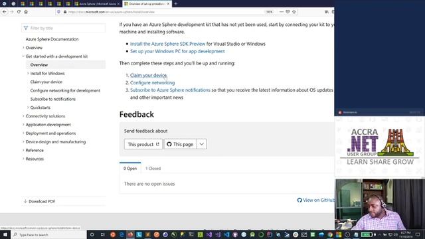This screenshot has height=239, width=425.
Task: Open the Windows Start menu
Action: (x=5, y=234)
